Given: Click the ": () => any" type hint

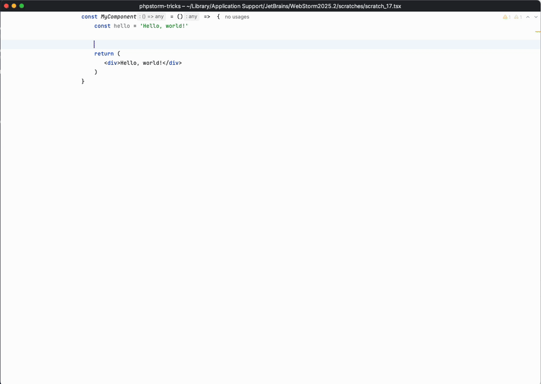Looking at the screenshot, I should [152, 17].
